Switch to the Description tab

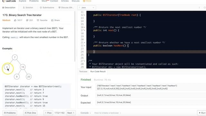click(x=9, y=8)
